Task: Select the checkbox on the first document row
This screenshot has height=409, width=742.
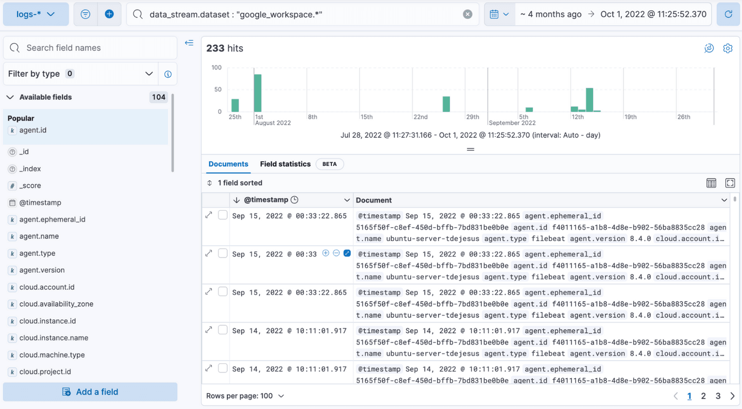Action: click(223, 215)
